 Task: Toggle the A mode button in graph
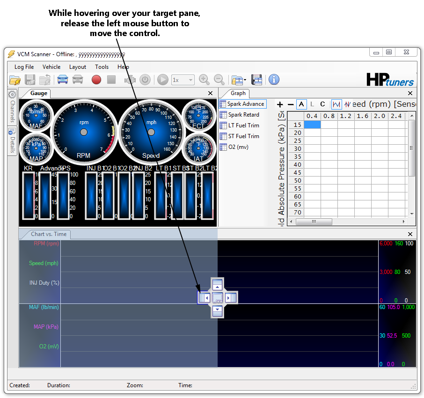point(301,104)
